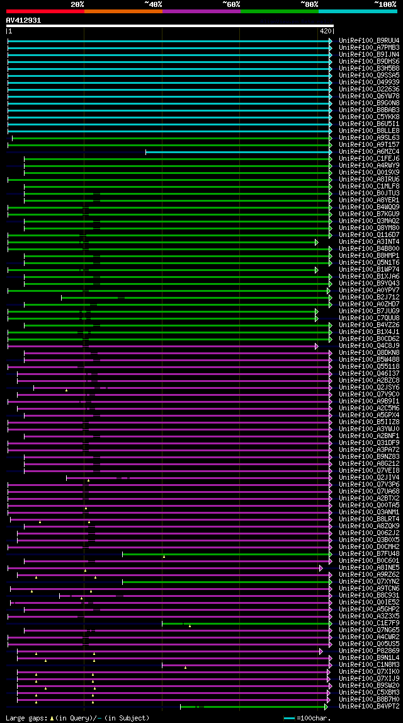Click the UniRef100_B4VPT2 label
Viewport: 403px width, 723px height.
tap(369, 707)
